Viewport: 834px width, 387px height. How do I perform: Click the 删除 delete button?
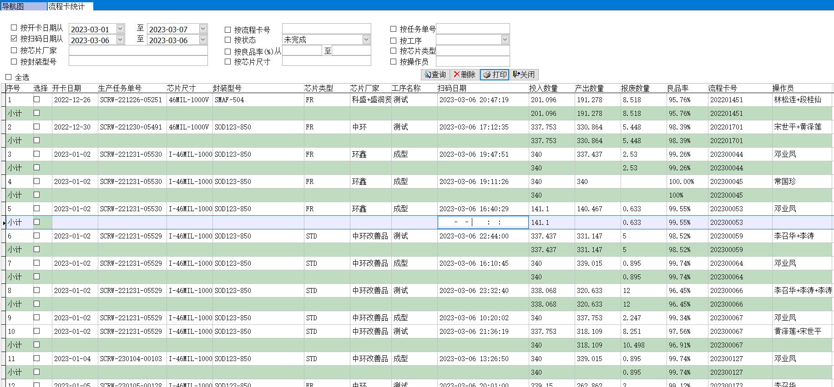[x=465, y=74]
